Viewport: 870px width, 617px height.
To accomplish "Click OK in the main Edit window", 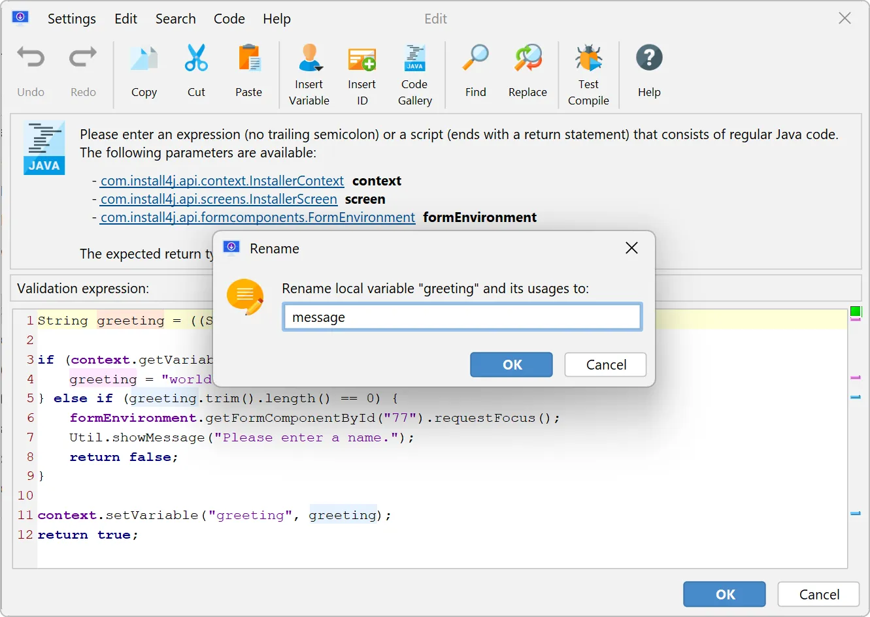I will point(725,594).
